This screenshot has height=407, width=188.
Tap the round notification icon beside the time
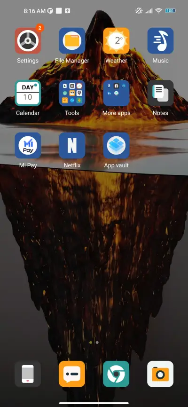coord(50,11)
